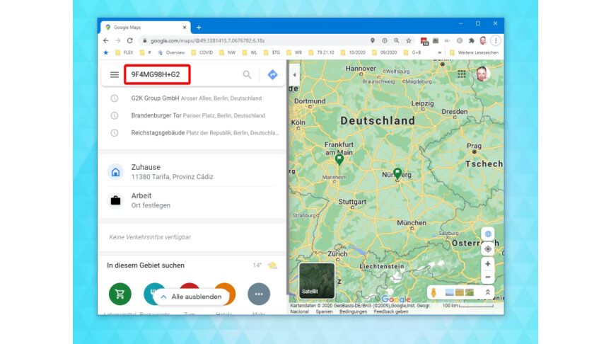
Task: Bookmark page with the star icon
Action: click(408, 40)
